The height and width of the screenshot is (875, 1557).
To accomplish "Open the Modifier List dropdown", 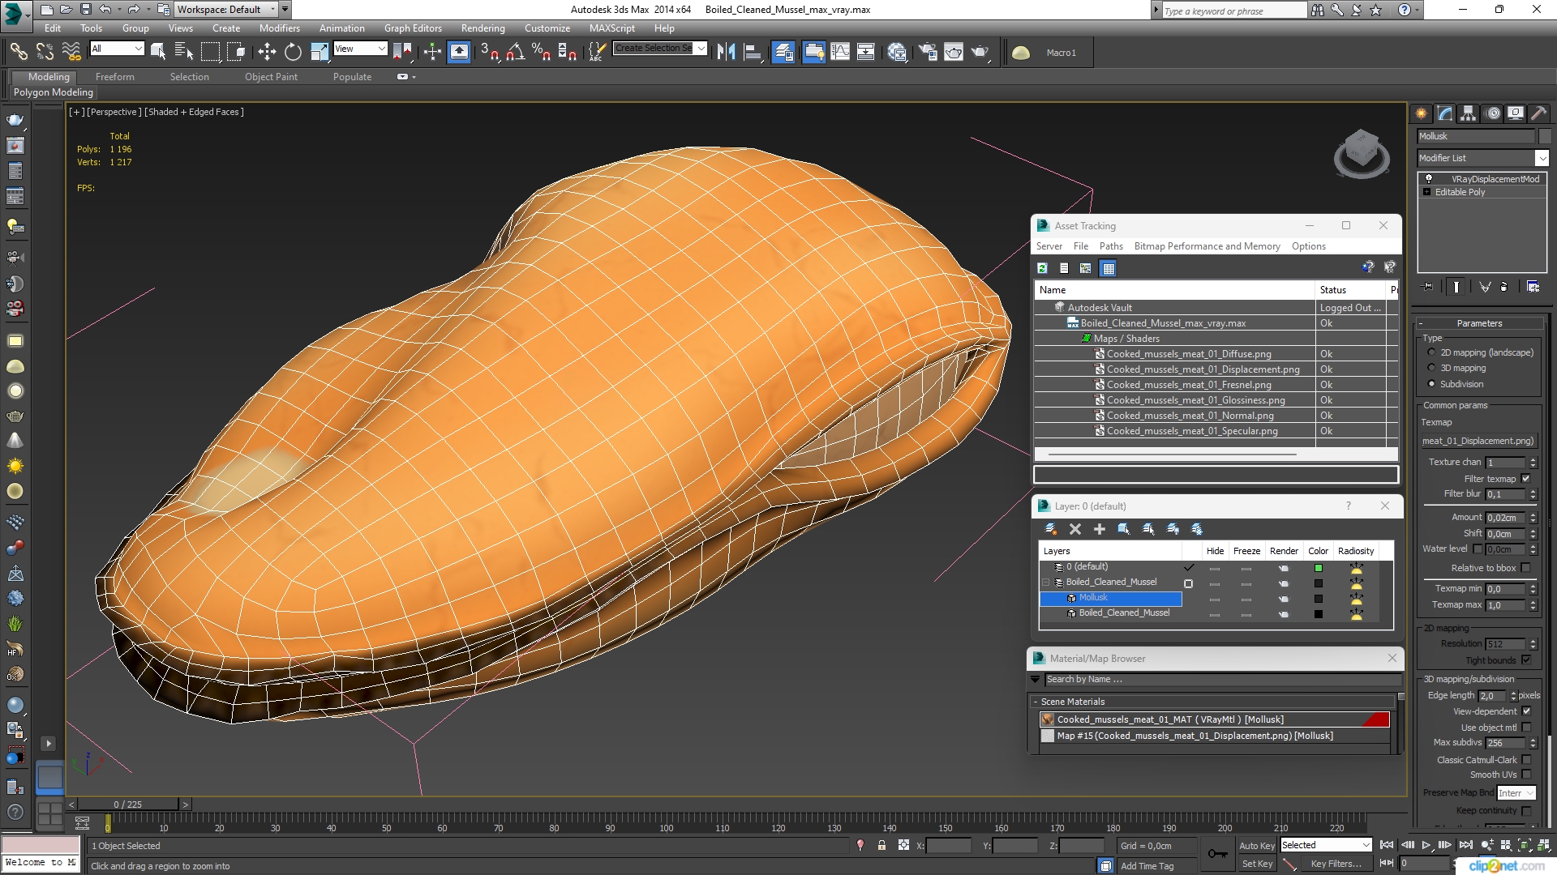I will click(1483, 158).
